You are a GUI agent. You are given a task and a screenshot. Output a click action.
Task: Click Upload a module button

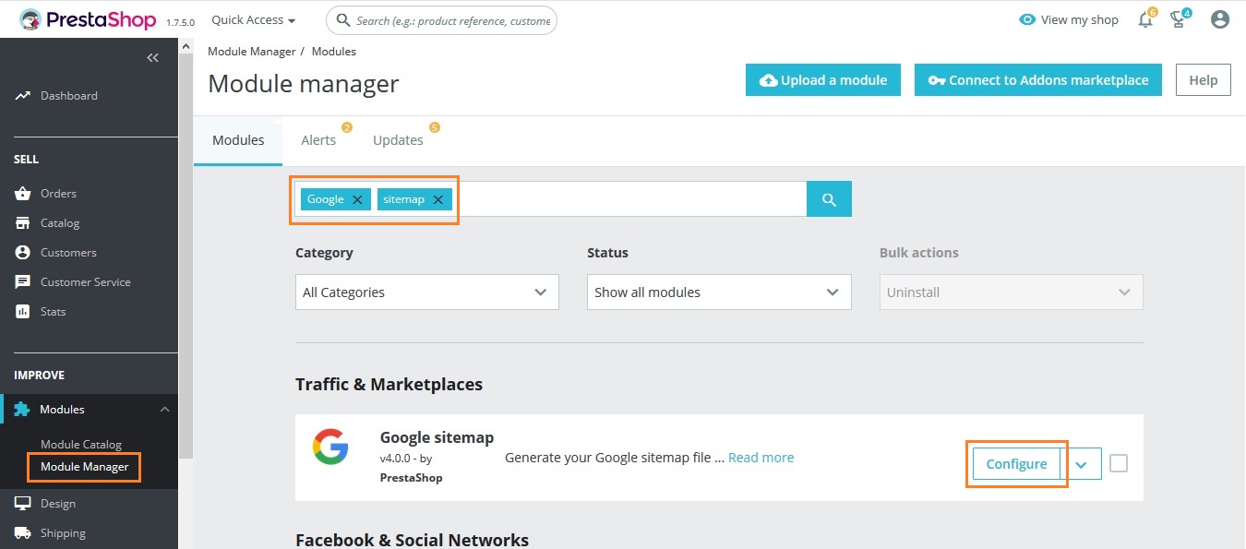click(x=822, y=80)
